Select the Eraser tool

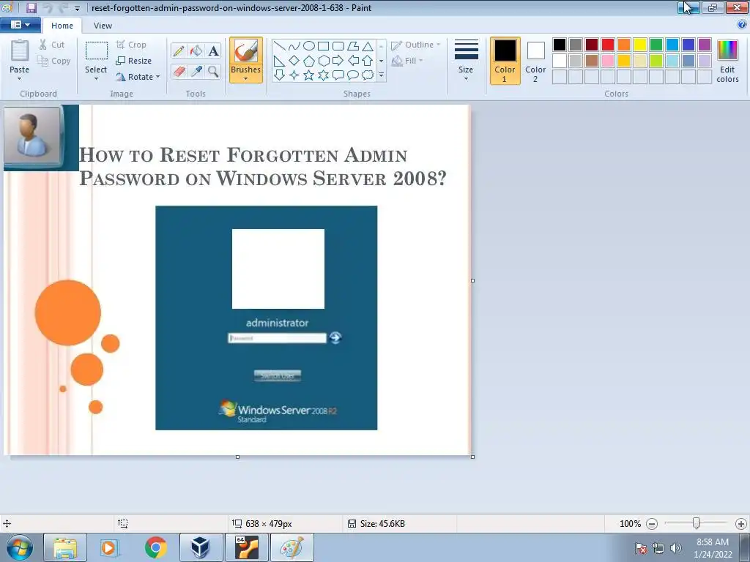click(179, 71)
